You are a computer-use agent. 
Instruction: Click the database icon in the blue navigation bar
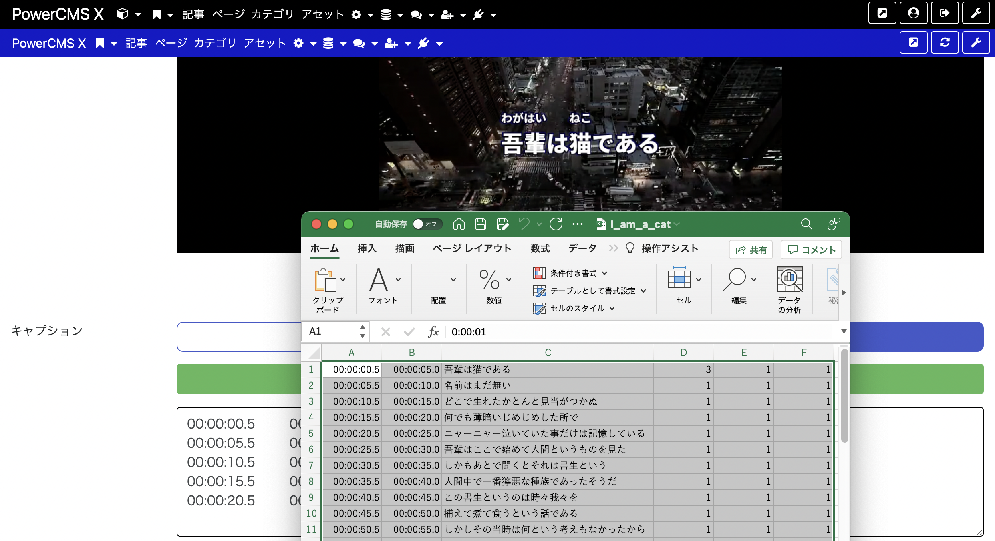point(328,43)
